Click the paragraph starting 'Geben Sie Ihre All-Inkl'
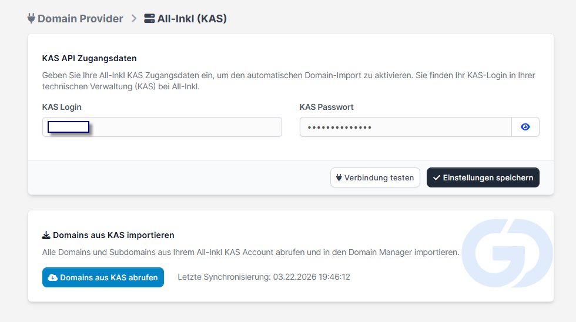The image size is (576, 322). point(289,80)
